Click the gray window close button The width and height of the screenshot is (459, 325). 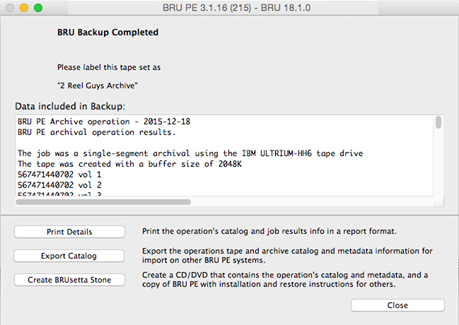(10, 8)
